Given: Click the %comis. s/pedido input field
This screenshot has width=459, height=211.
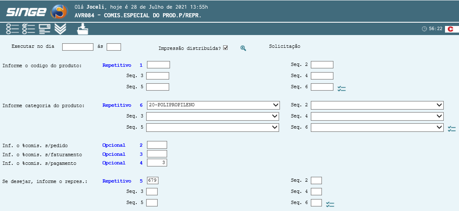Looking at the screenshot, I should pyautogui.click(x=157, y=145).
